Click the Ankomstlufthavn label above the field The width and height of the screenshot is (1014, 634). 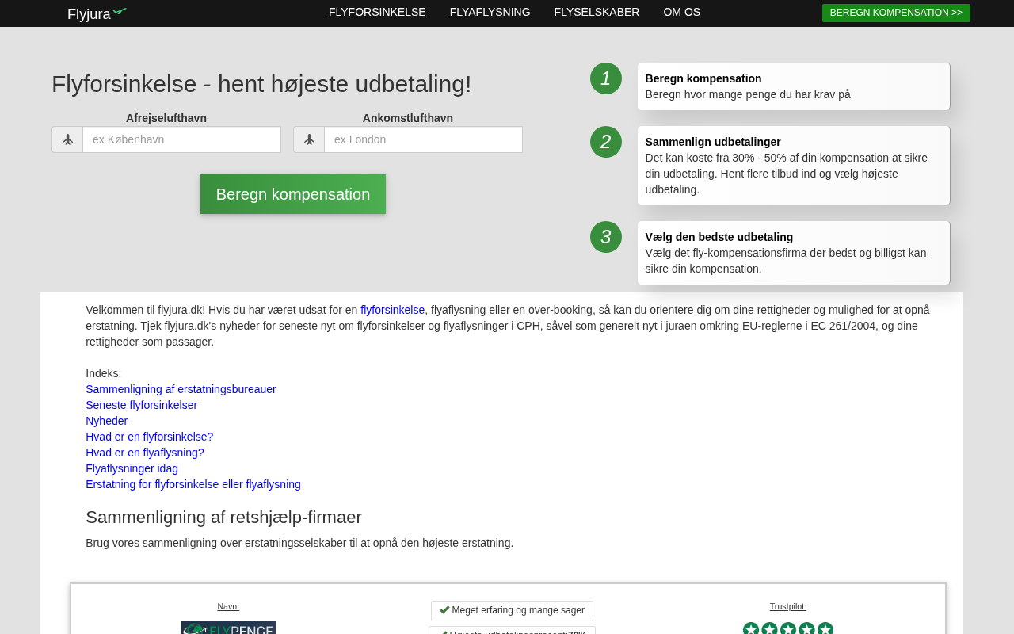tap(408, 118)
